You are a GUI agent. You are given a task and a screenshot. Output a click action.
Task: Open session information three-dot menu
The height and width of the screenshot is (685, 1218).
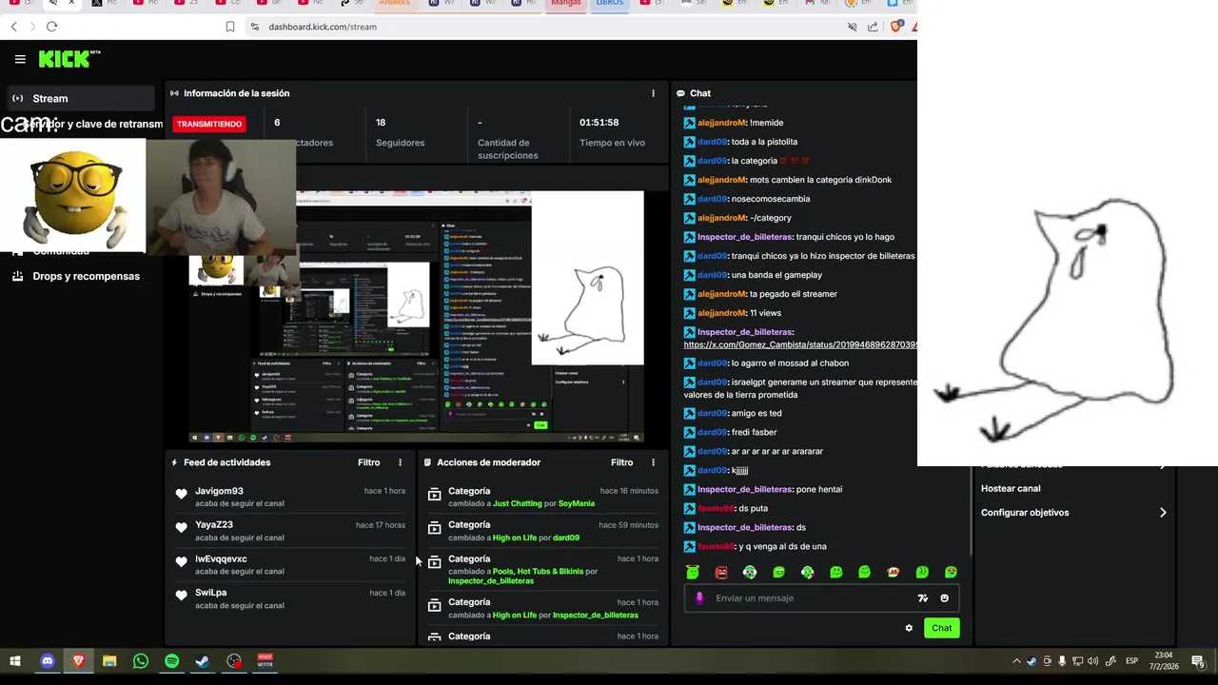[653, 93]
